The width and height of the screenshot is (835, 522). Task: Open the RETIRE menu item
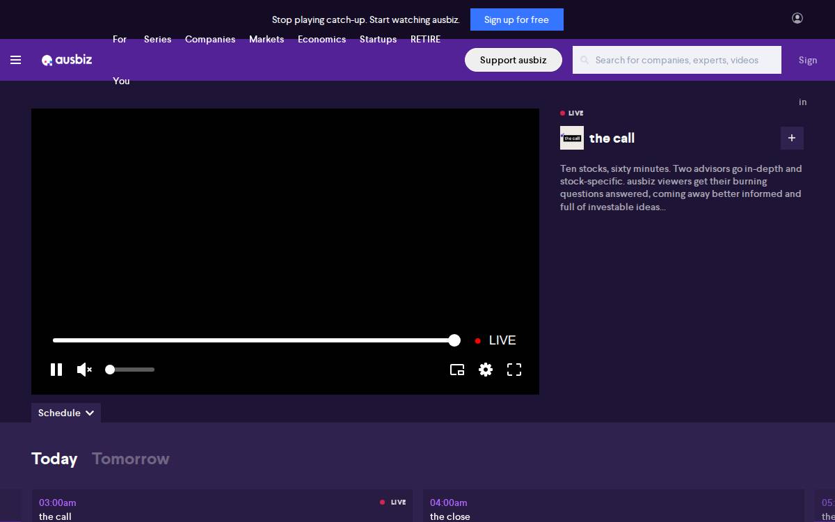tap(425, 39)
